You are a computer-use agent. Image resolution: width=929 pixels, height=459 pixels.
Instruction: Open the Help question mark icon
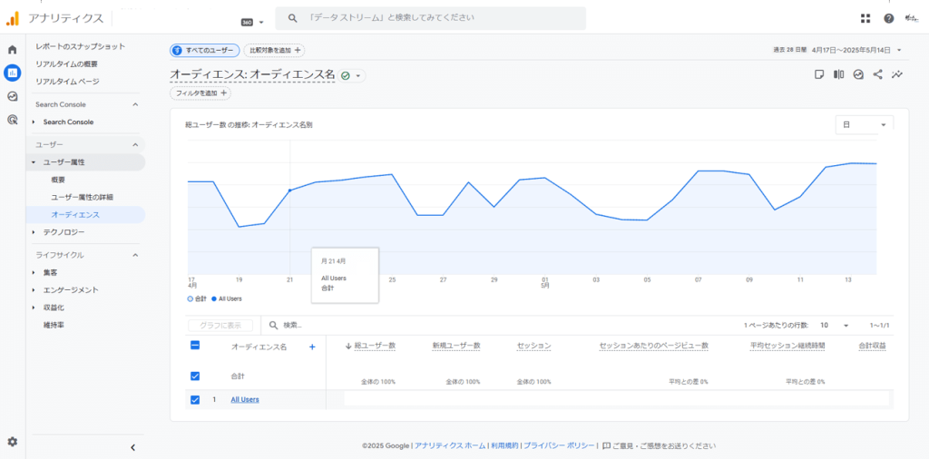coord(889,18)
